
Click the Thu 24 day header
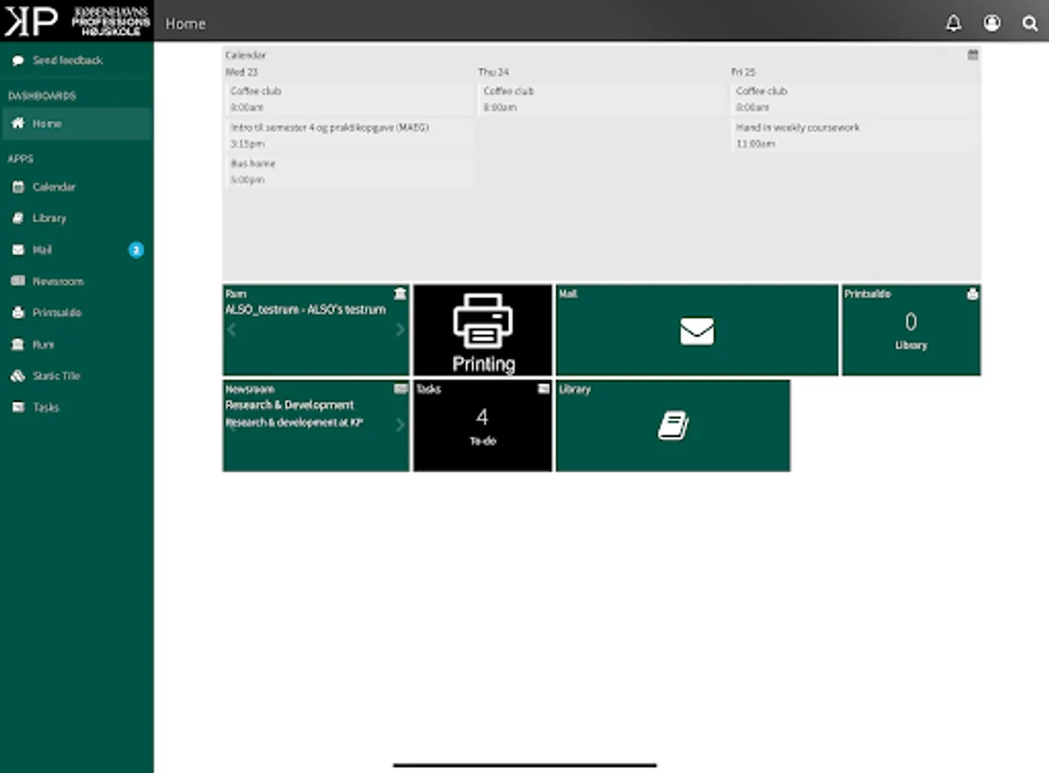point(494,72)
